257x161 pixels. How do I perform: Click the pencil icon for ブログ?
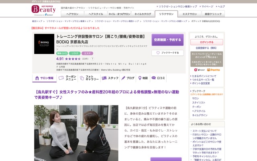(x=123, y=78)
